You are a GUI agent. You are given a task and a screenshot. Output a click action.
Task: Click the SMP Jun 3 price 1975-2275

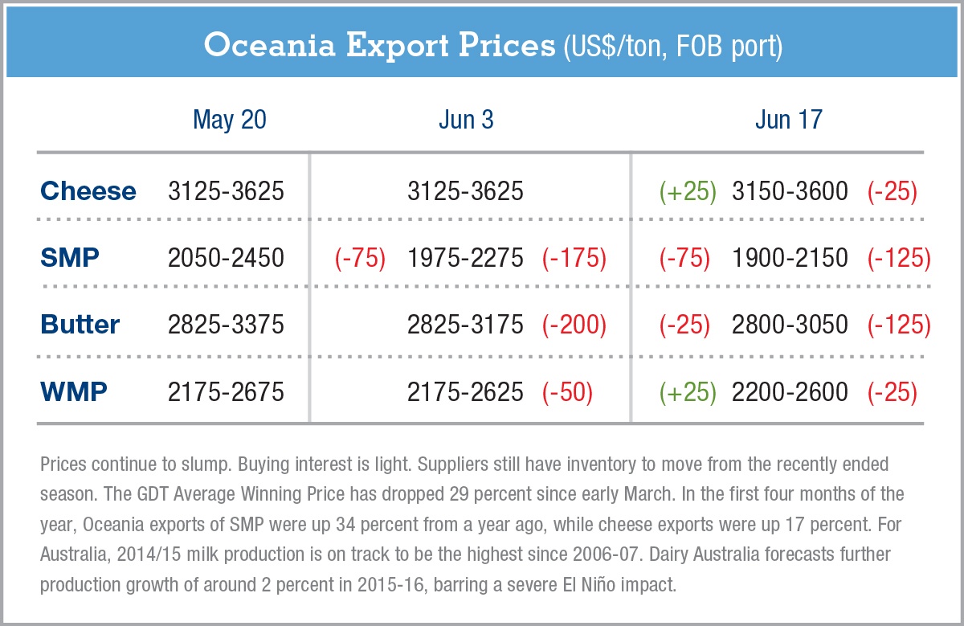[x=465, y=258]
